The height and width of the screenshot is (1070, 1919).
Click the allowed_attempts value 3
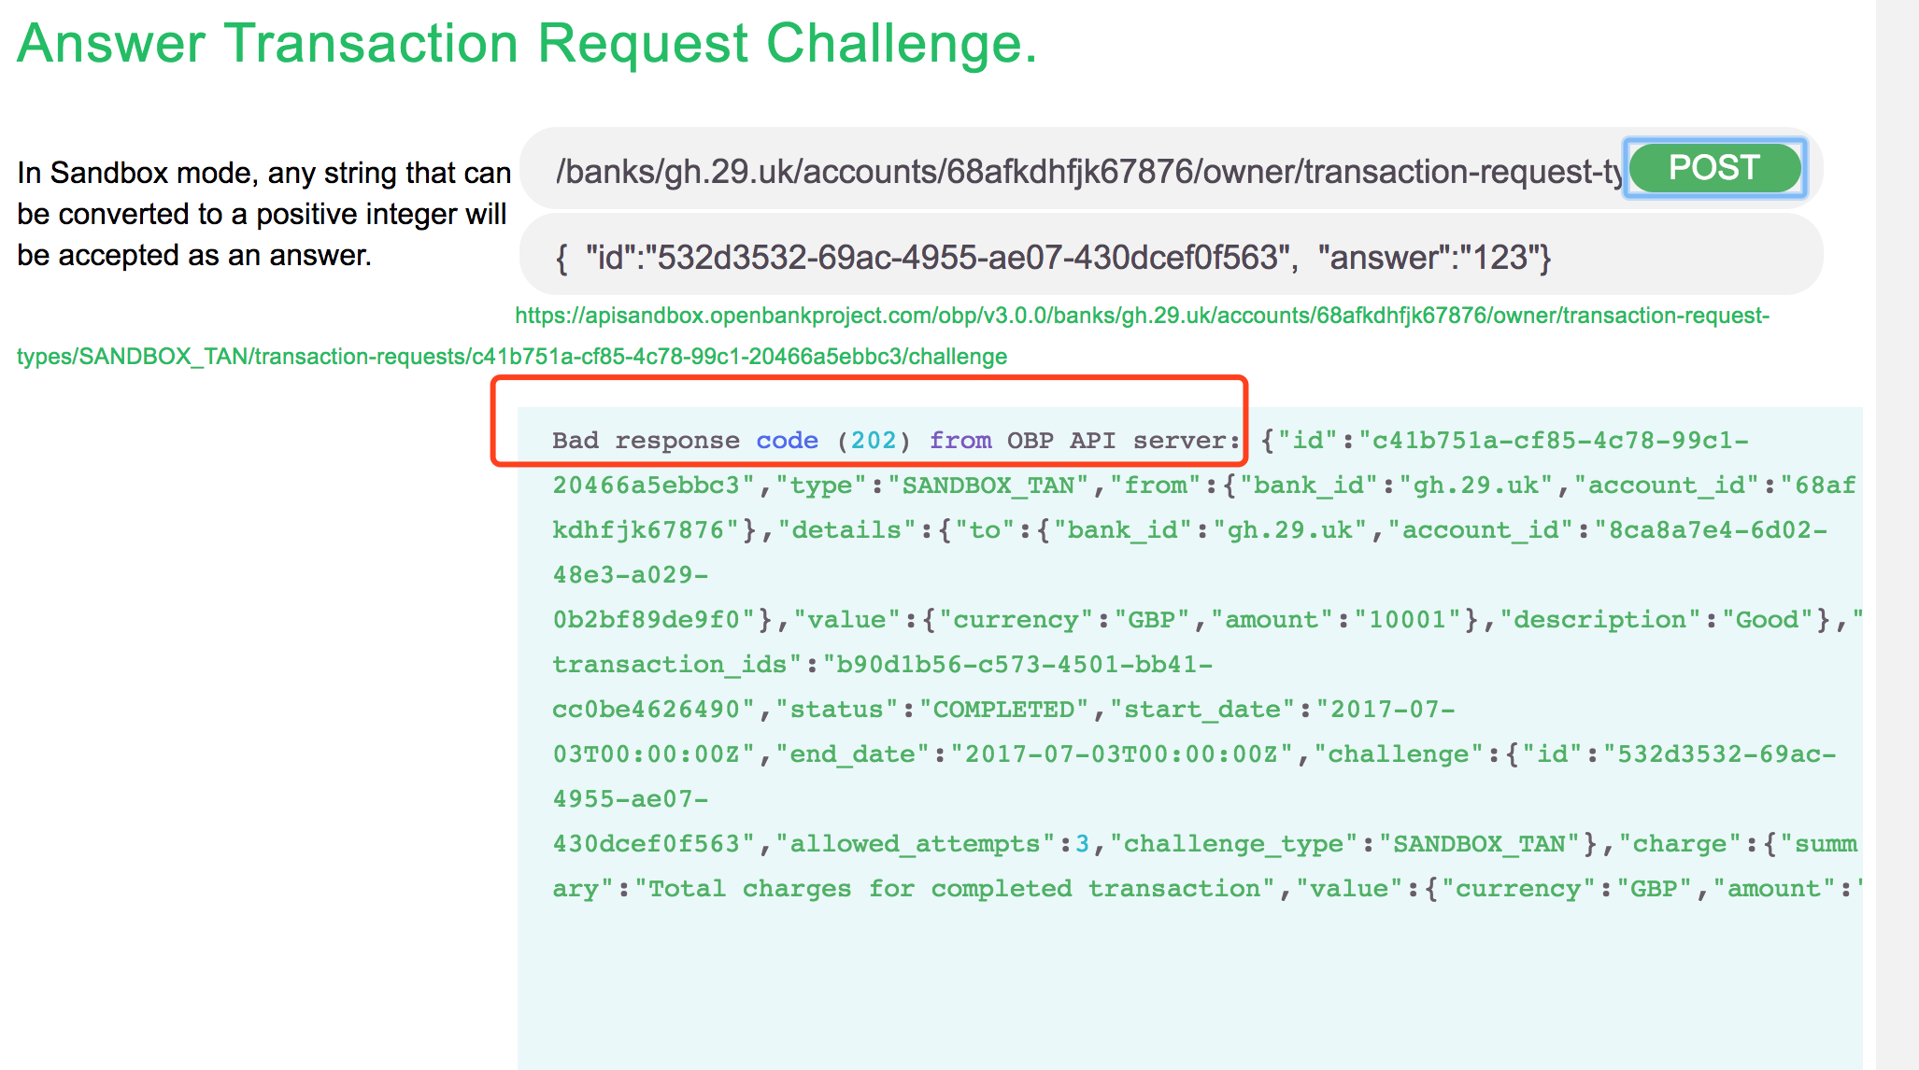click(1080, 843)
